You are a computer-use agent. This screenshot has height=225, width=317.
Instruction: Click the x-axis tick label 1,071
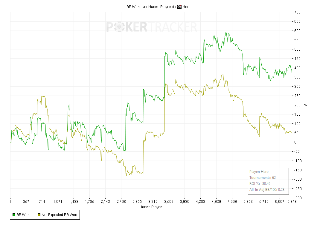[x=58, y=202]
